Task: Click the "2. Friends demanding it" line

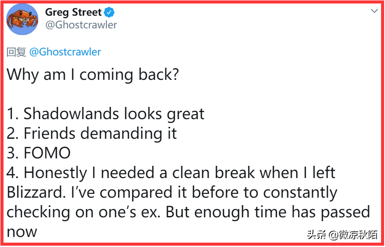Action: 92,134
